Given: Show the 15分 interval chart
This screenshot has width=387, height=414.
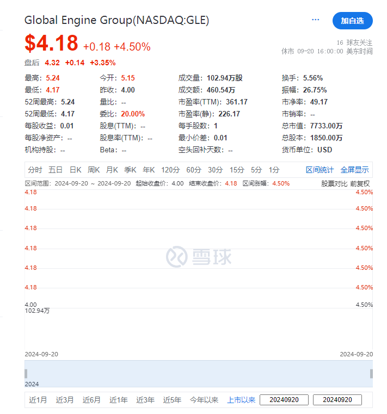Looking at the screenshot, I should pyautogui.click(x=237, y=170).
